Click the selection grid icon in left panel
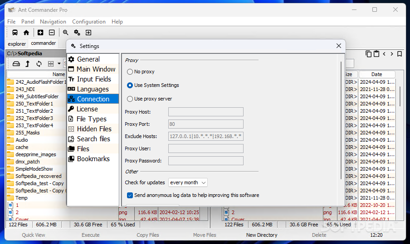This screenshot has width=410, height=244. click(51, 64)
